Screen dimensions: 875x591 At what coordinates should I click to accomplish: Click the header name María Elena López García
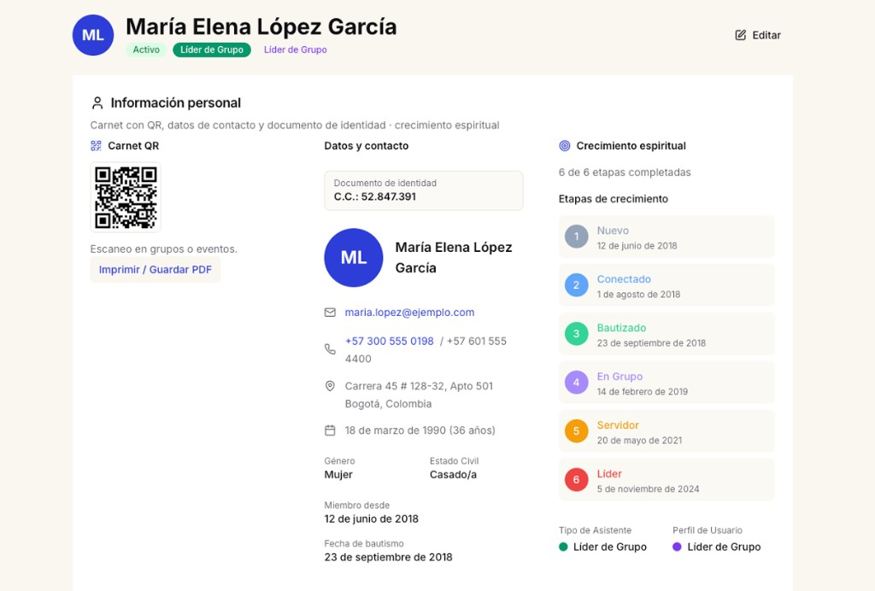[261, 26]
